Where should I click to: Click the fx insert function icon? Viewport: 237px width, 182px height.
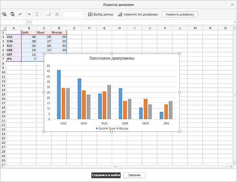tap(29, 22)
